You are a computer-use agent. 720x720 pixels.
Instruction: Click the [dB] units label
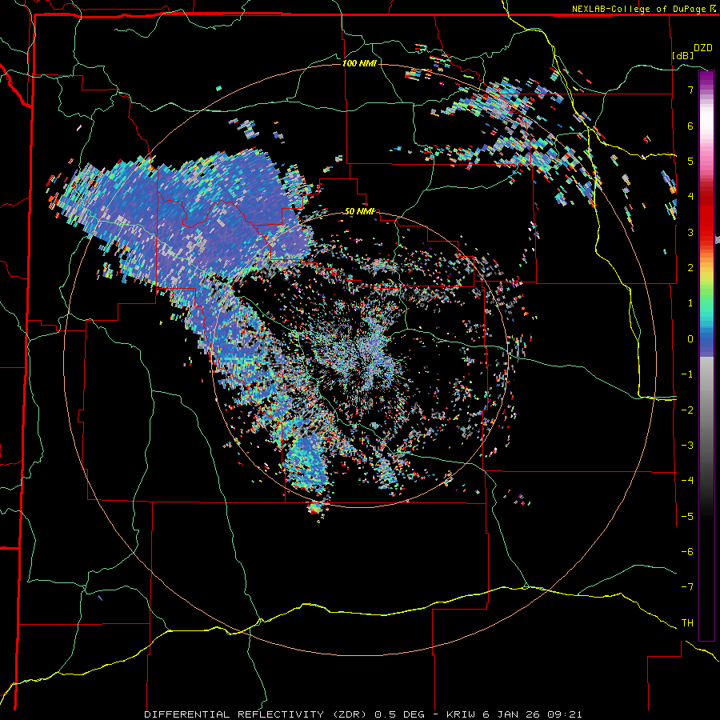point(682,55)
